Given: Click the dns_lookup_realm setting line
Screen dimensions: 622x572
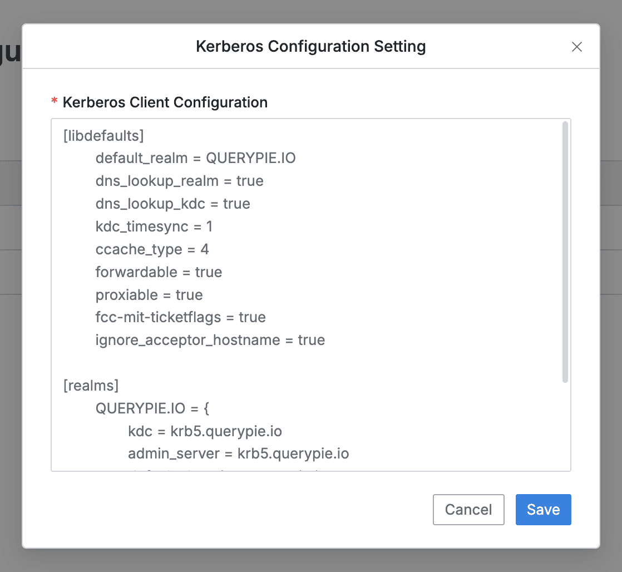Looking at the screenshot, I should (x=179, y=181).
